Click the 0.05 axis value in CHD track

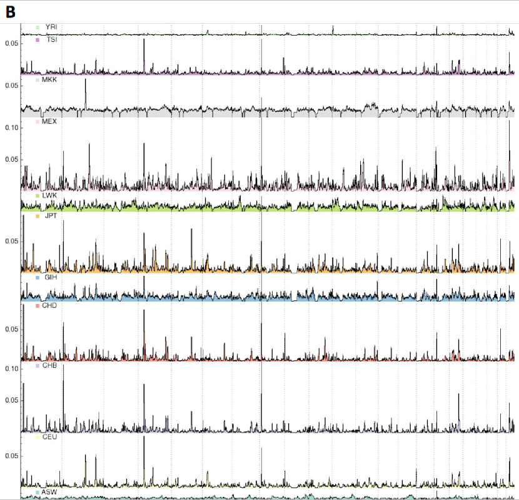12,329
